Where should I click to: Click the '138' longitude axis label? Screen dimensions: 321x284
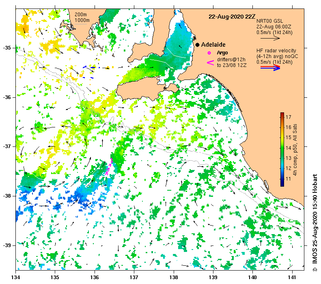coord(174,278)
